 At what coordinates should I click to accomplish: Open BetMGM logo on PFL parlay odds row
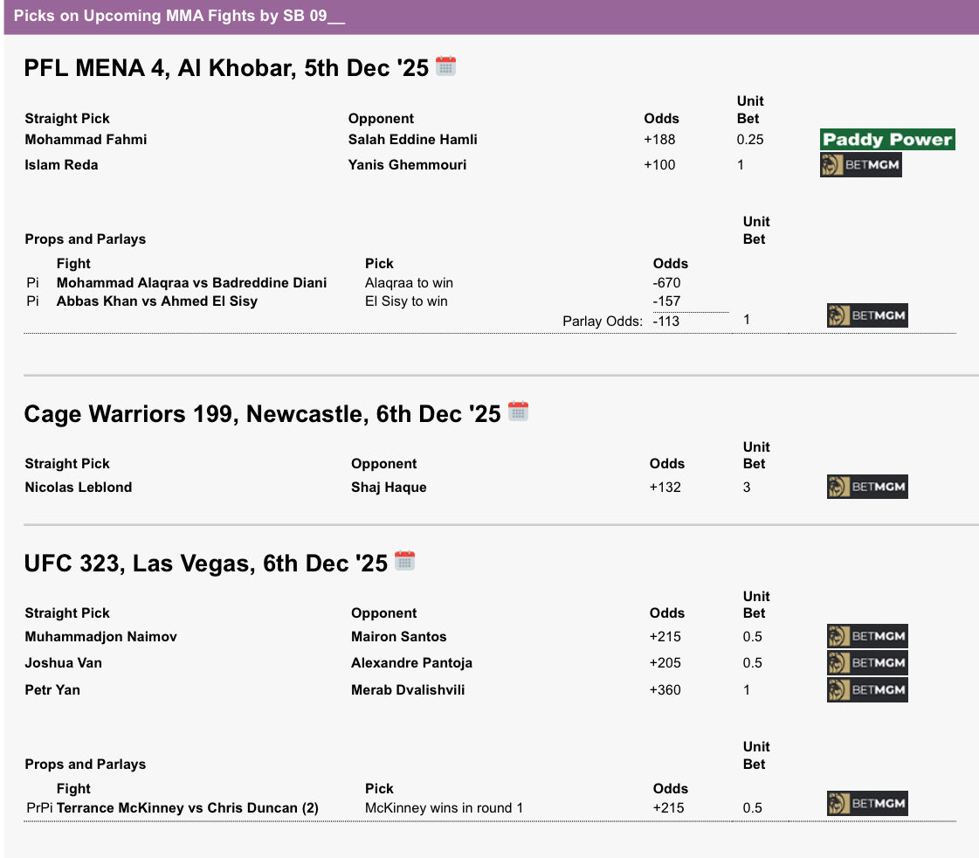(x=867, y=315)
